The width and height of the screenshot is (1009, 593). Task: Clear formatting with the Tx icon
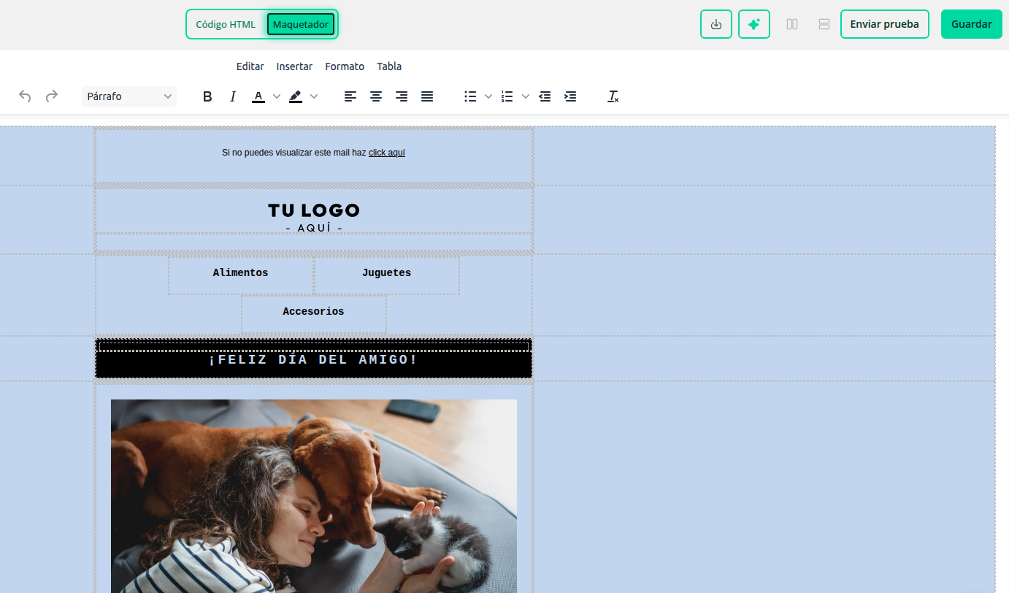tap(613, 96)
